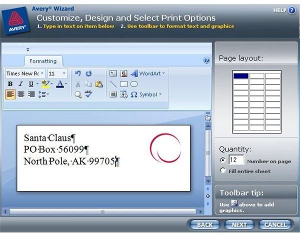300x233 pixels.
Task: Expand highlight color arrow
Action: tap(51, 84)
